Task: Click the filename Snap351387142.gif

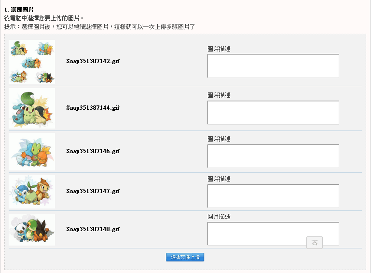Action: pos(93,61)
